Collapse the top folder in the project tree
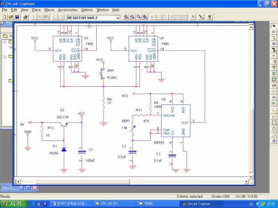Screen dimensions: 278x208 click(x=5, y=42)
